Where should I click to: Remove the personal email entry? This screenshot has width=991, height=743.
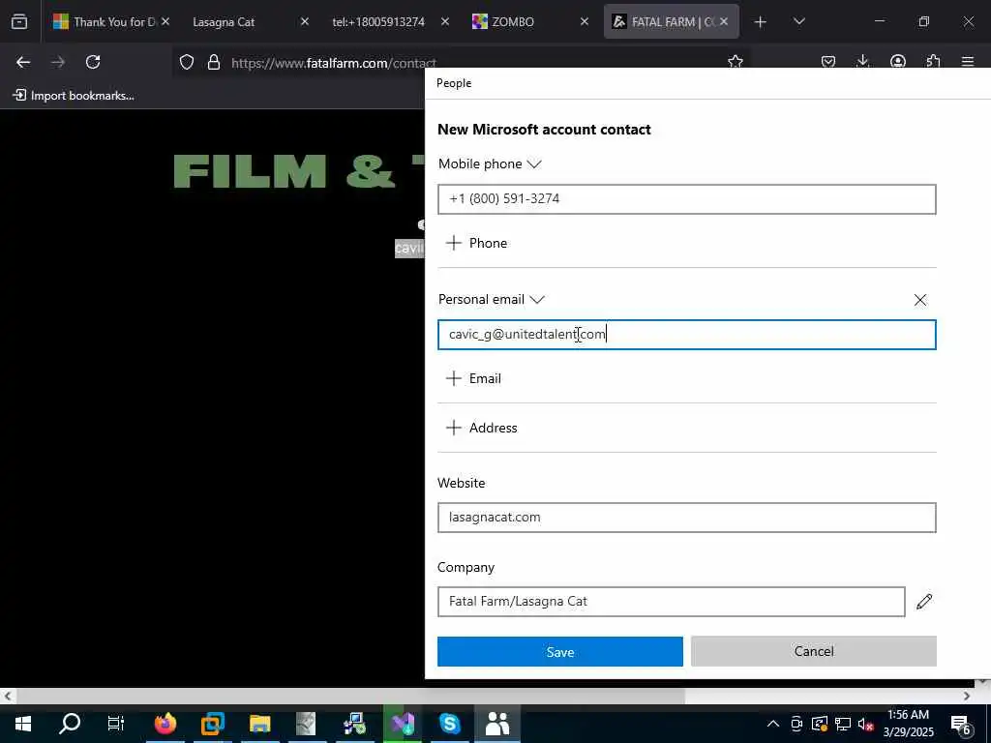coord(920,300)
